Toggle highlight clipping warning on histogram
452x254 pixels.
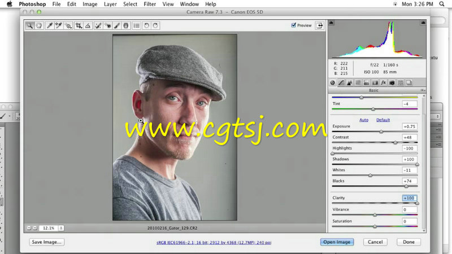click(x=423, y=23)
